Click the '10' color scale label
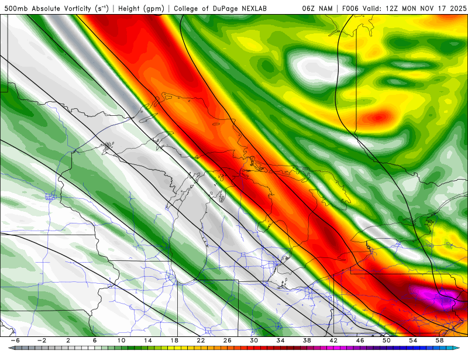 121,340
